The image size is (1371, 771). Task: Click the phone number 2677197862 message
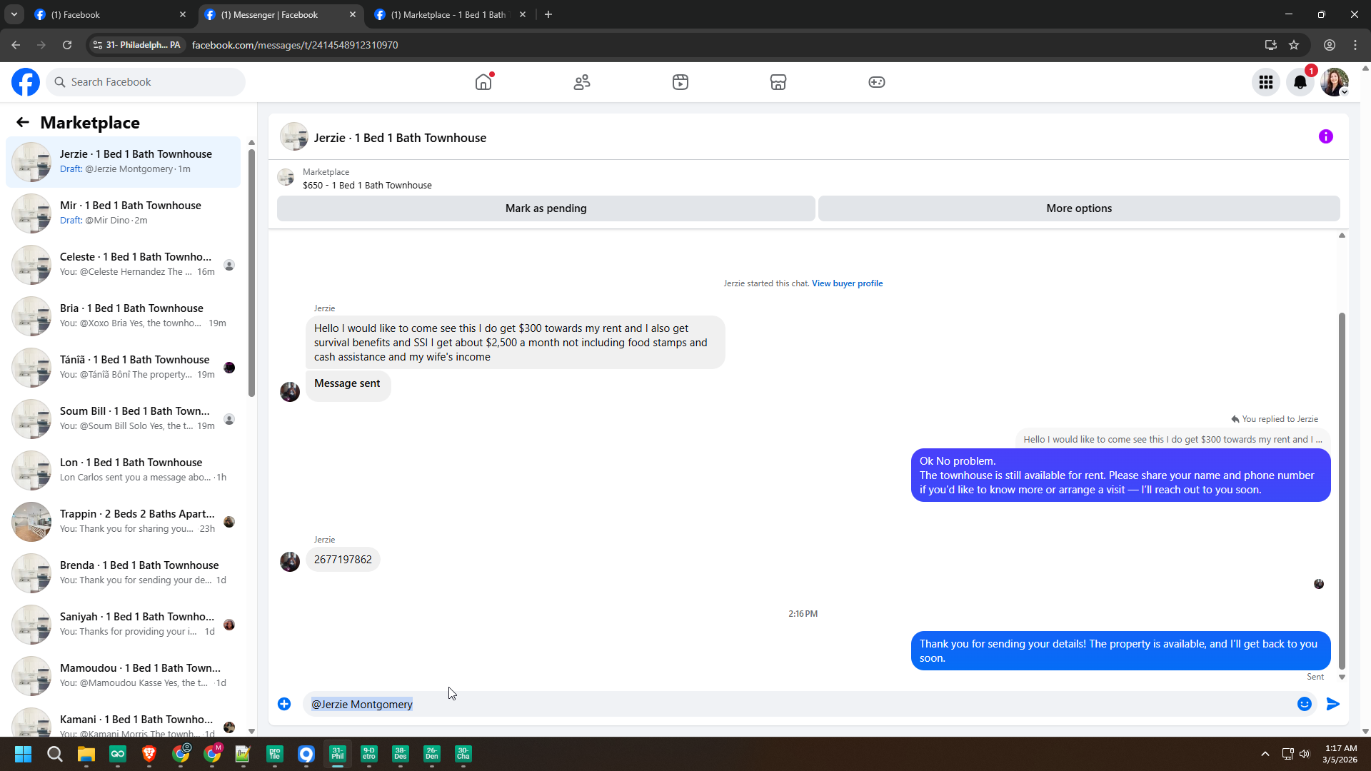pyautogui.click(x=343, y=560)
